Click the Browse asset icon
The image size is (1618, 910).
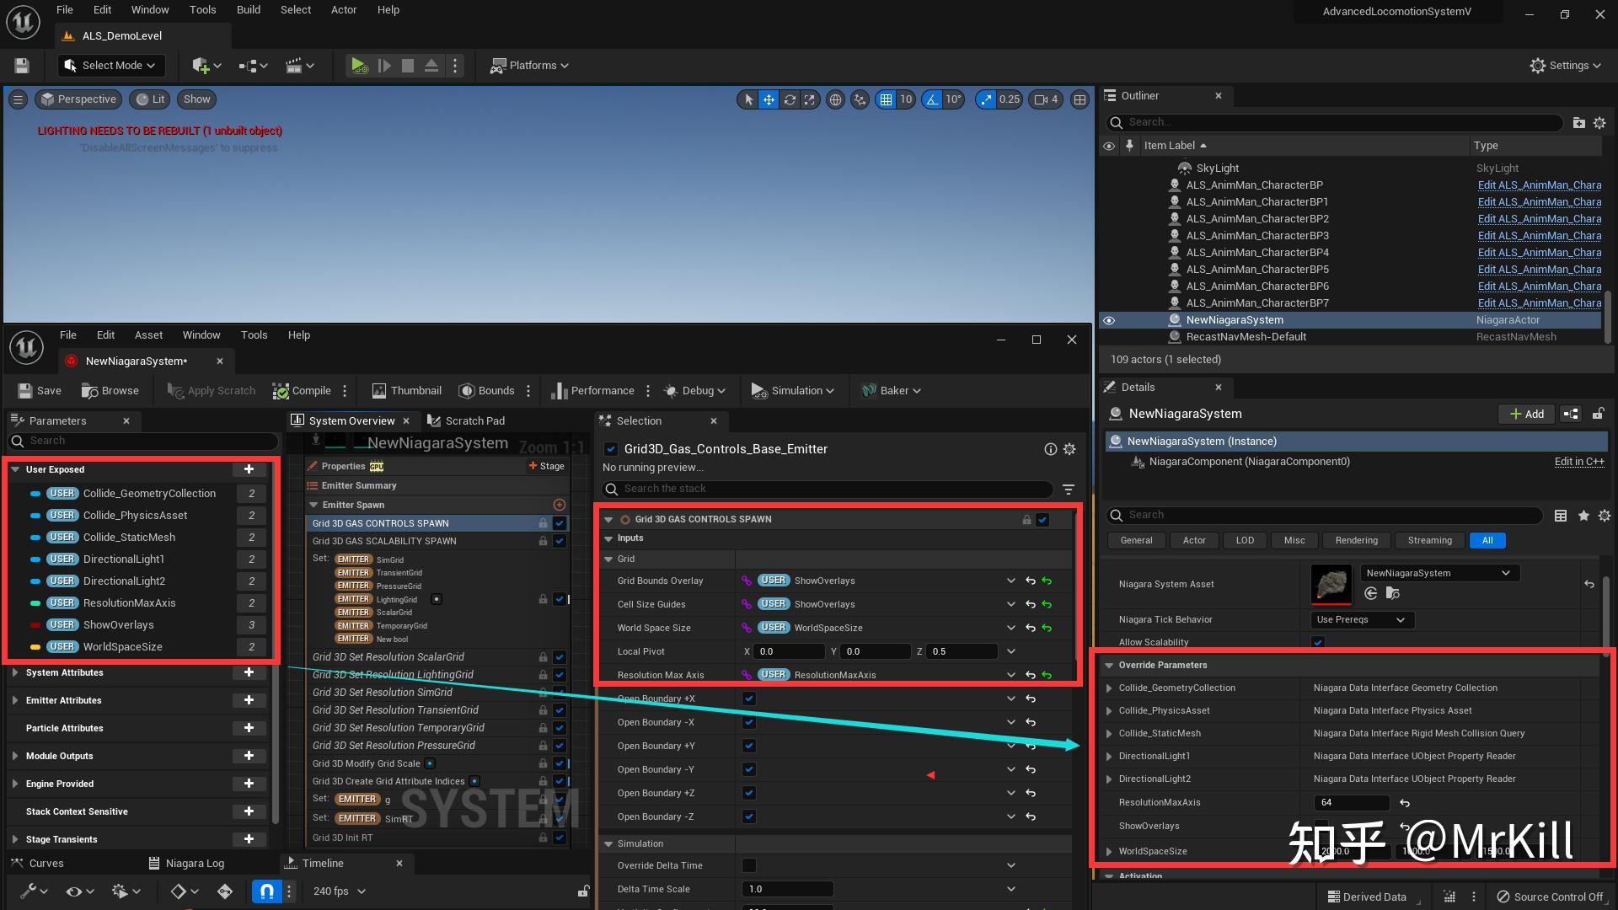pos(90,391)
